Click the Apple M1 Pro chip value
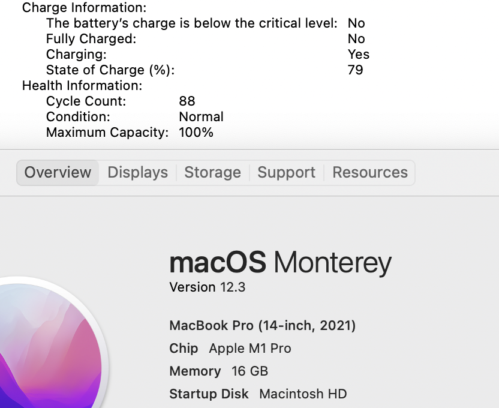This screenshot has height=408, width=499. click(x=249, y=349)
